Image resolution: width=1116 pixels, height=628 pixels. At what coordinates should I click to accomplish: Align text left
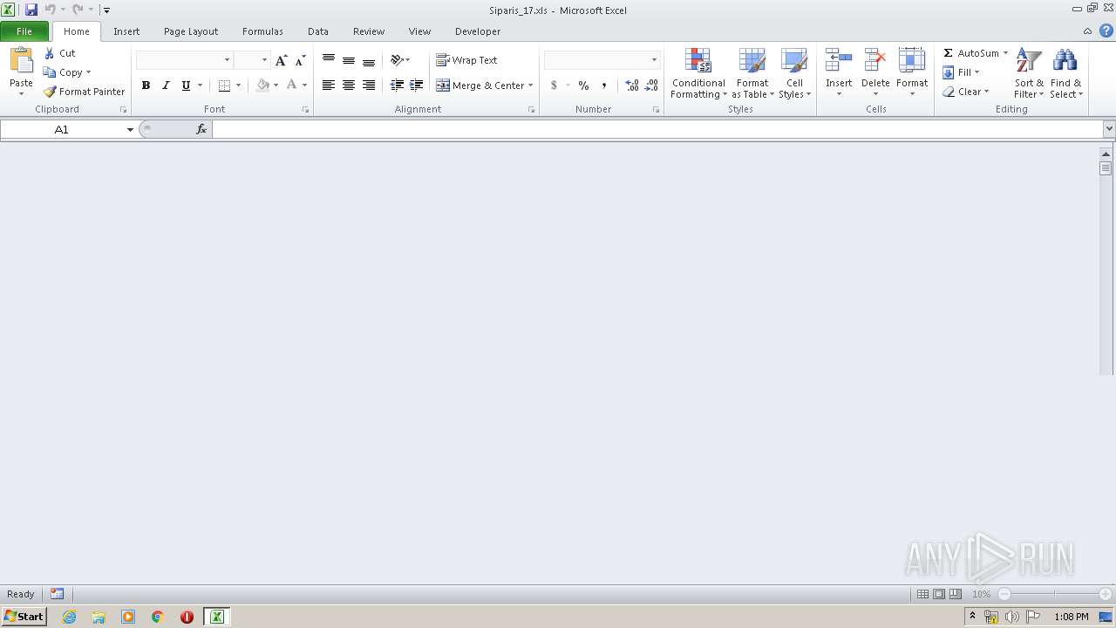click(x=329, y=85)
